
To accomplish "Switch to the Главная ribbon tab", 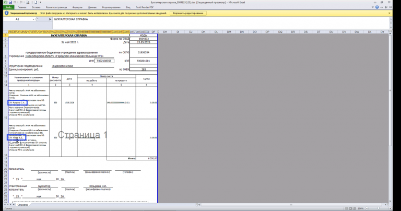I will (x=22, y=7).
